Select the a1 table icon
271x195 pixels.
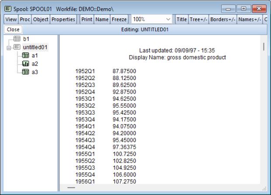point(26,56)
